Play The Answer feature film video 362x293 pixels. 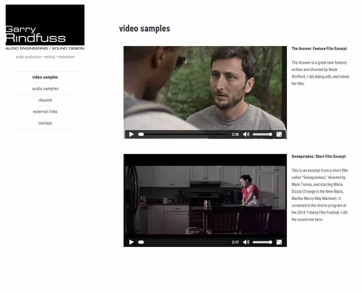pyautogui.click(x=132, y=134)
